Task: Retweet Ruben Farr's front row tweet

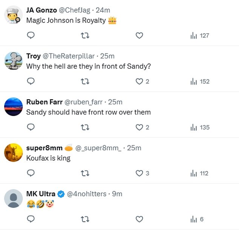Action: pyautogui.click(x=85, y=127)
